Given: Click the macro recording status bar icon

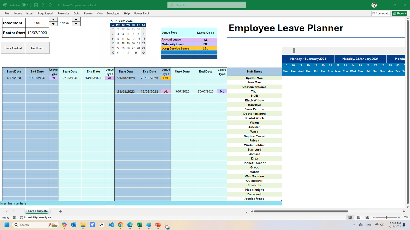Looking at the screenshot, I should pyautogui.click(x=15, y=217).
